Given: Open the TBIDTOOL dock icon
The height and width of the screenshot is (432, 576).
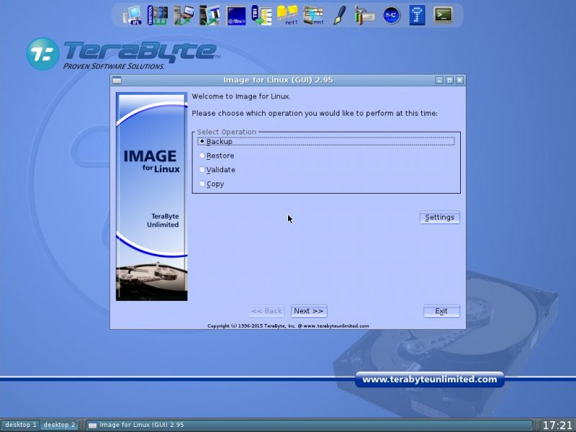Looking at the screenshot, I should (157, 16).
